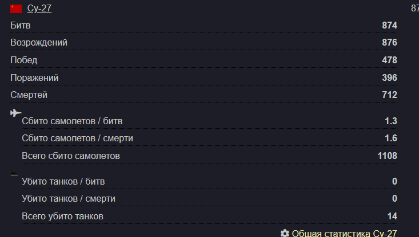
Task: Click the Смертей value 712
Action: (x=389, y=95)
